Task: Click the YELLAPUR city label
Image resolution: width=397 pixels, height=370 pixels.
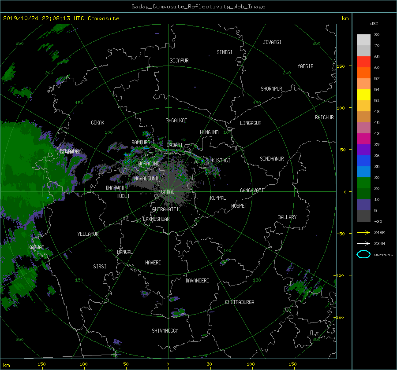Action: click(x=88, y=234)
